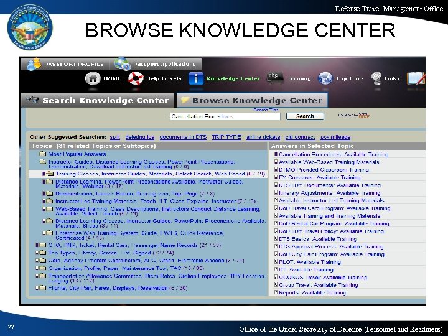Open the Trip Tools globe icon
The image size is (448, 336).
[x=325, y=78]
